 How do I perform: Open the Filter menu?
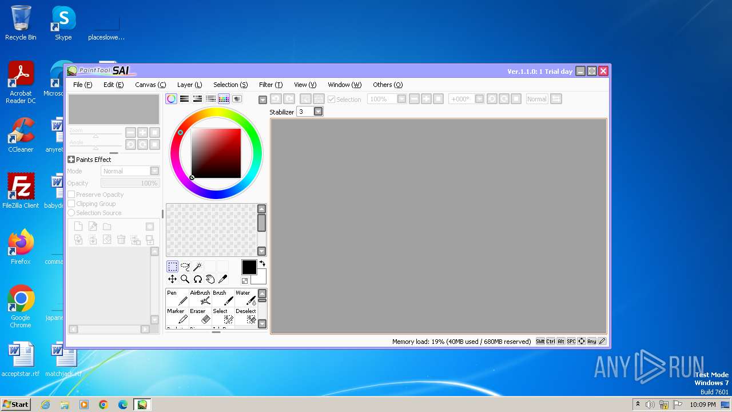(270, 85)
